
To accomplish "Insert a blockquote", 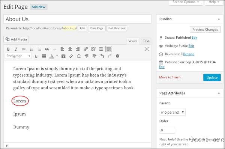I will coord(47,49).
